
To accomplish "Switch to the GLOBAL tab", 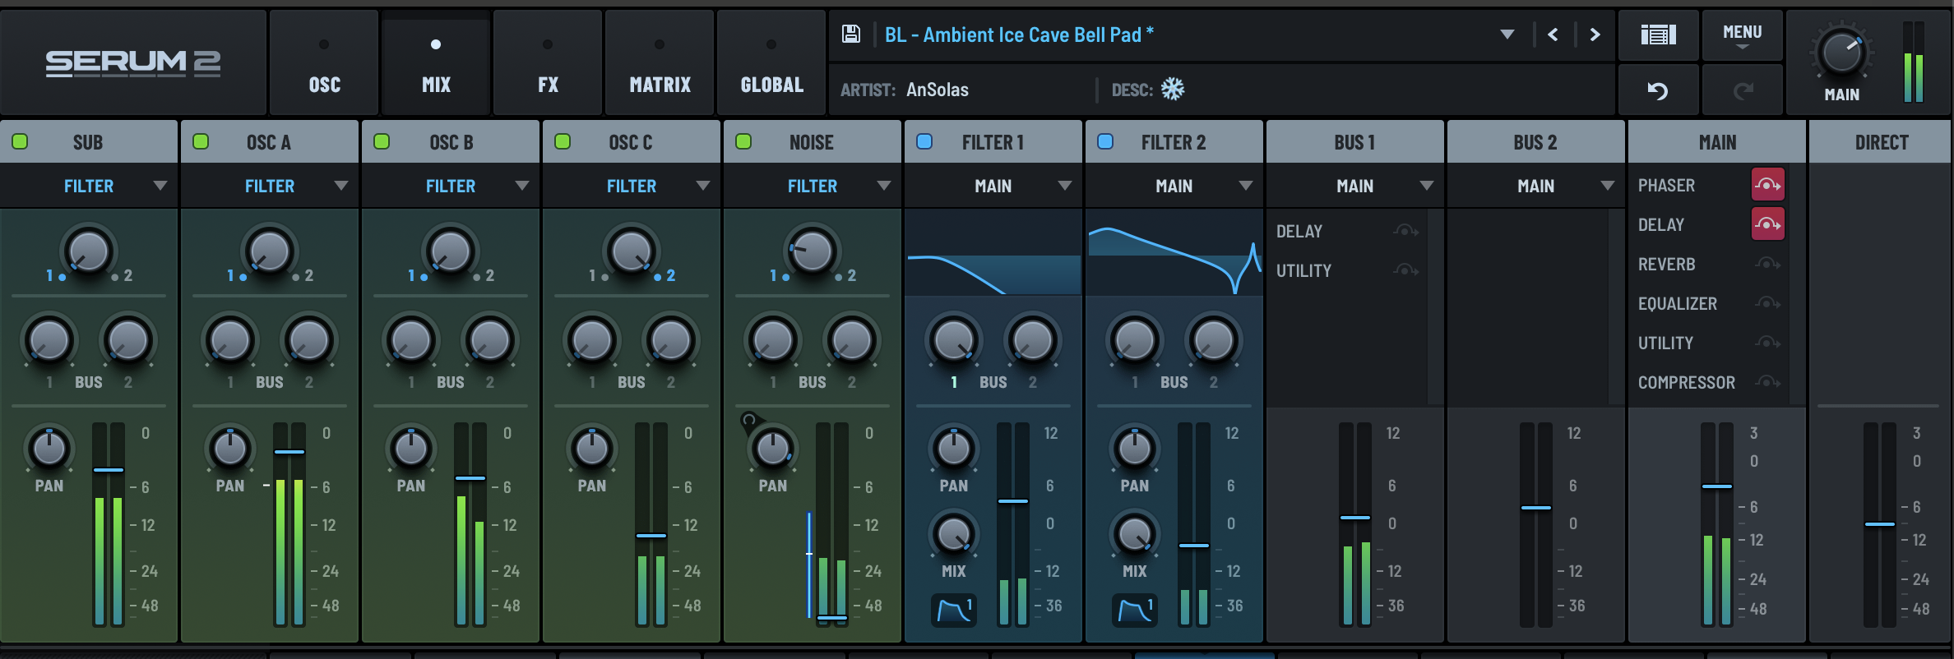I will tap(771, 62).
